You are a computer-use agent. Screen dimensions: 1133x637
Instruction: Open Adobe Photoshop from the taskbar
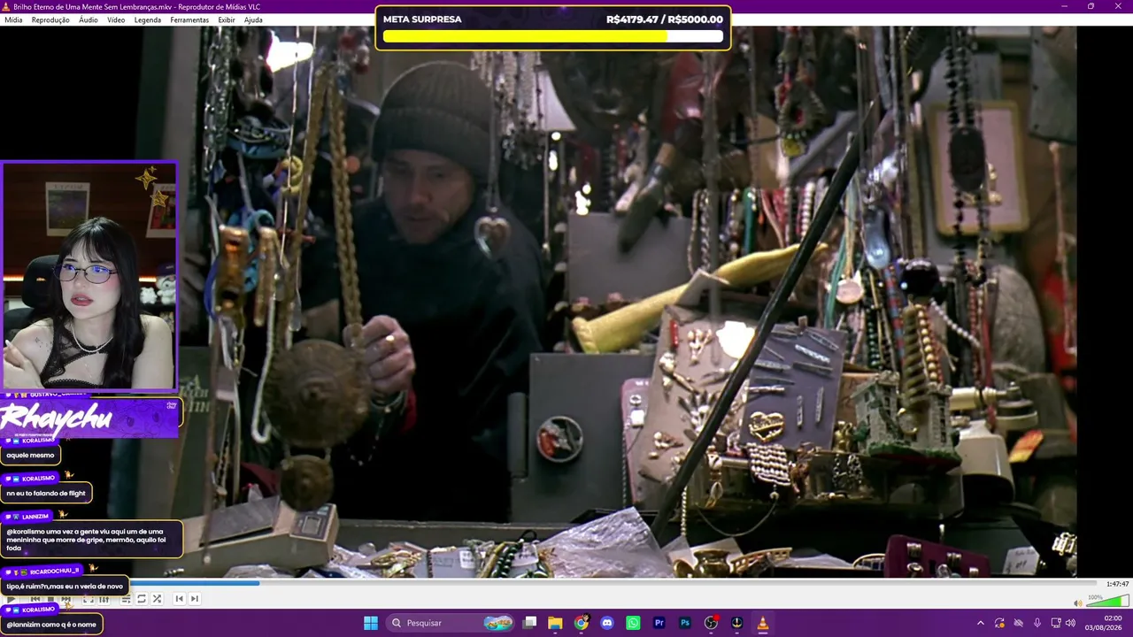click(685, 623)
